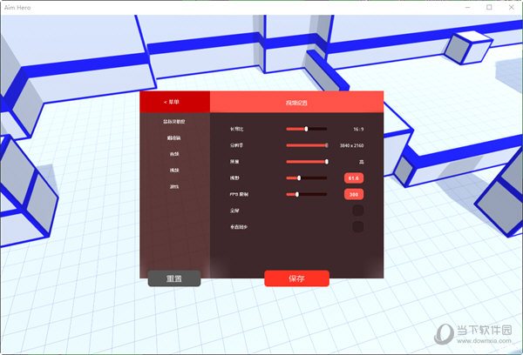Viewport: 523px width, 355px height.
Task: Select the fifth sidebar entry (游戏)
Action: click(174, 186)
